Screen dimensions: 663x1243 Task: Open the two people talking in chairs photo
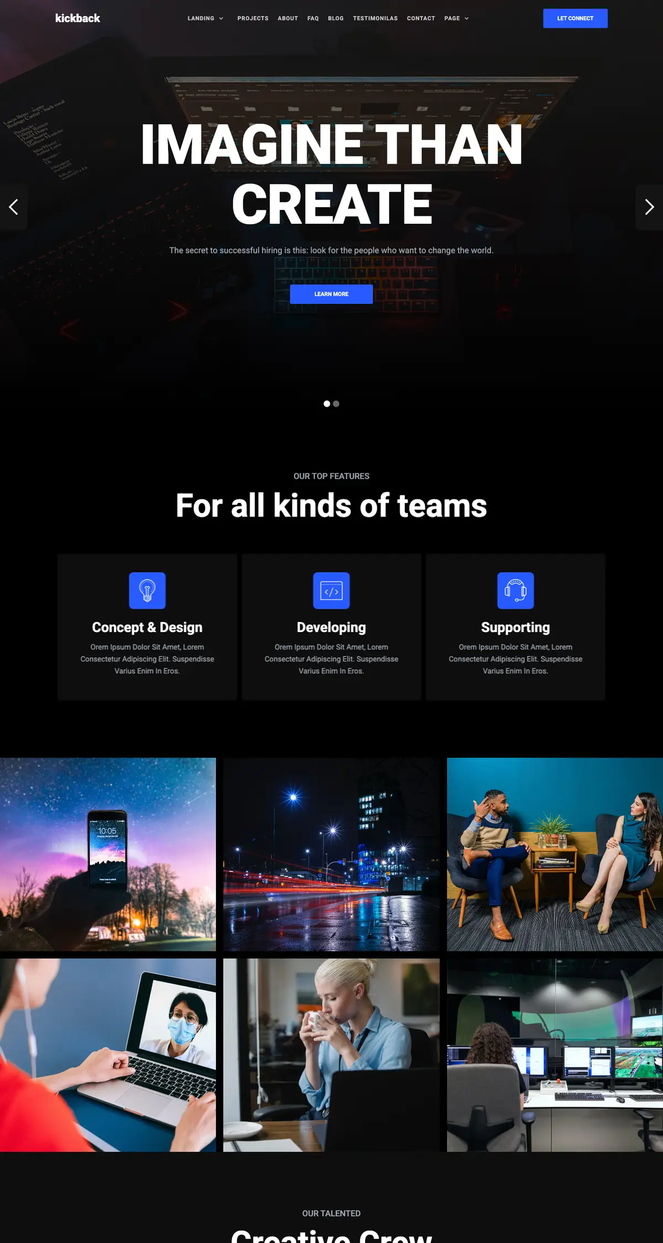555,855
